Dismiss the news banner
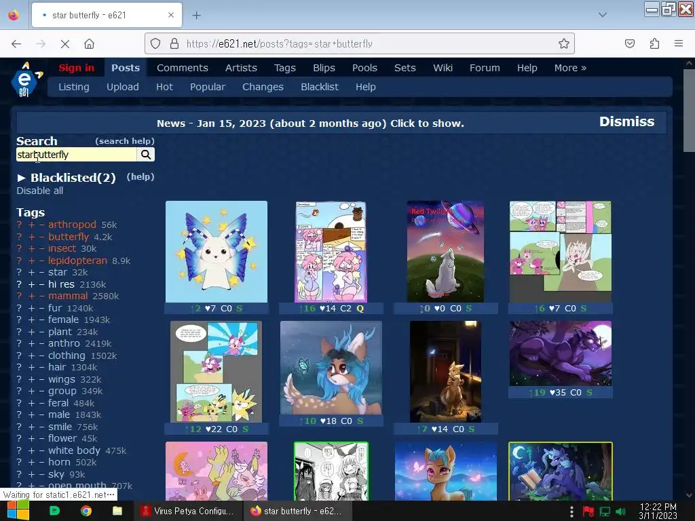Image resolution: width=695 pixels, height=521 pixels. click(626, 121)
